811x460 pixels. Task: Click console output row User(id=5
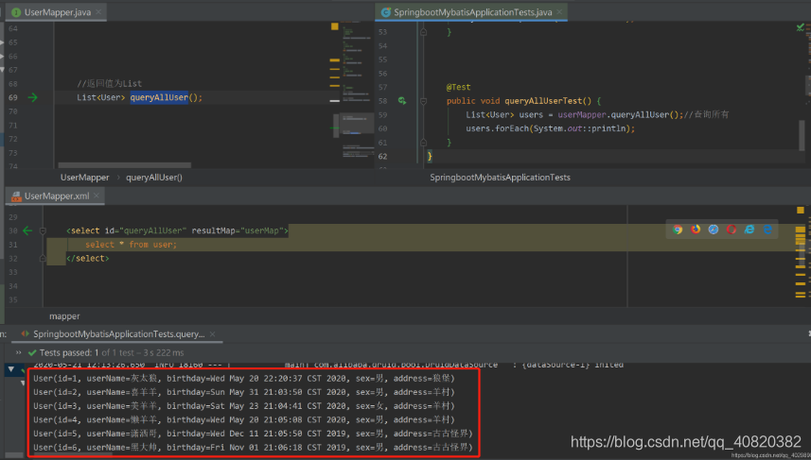(x=253, y=434)
